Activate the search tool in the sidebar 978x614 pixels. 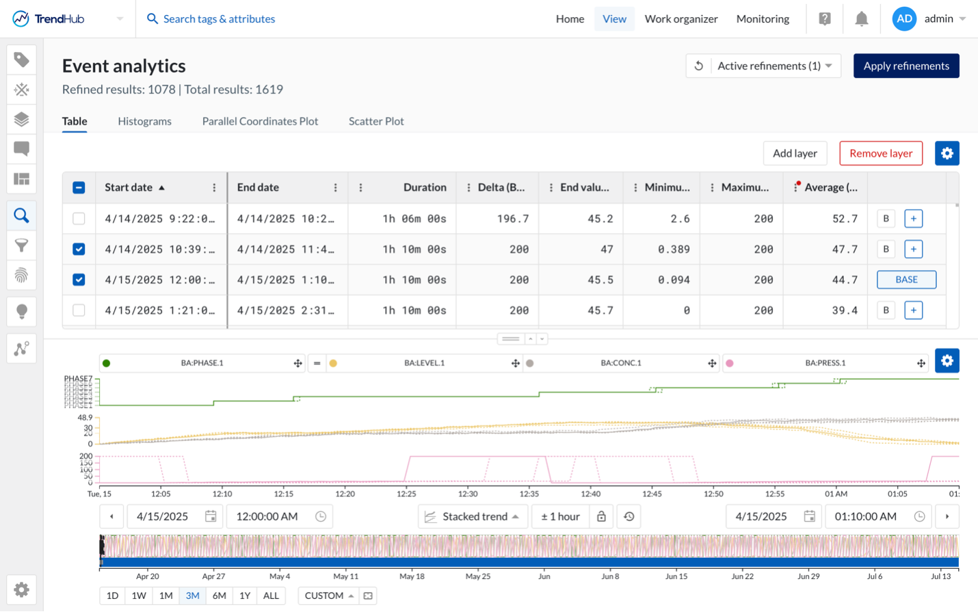click(x=21, y=214)
